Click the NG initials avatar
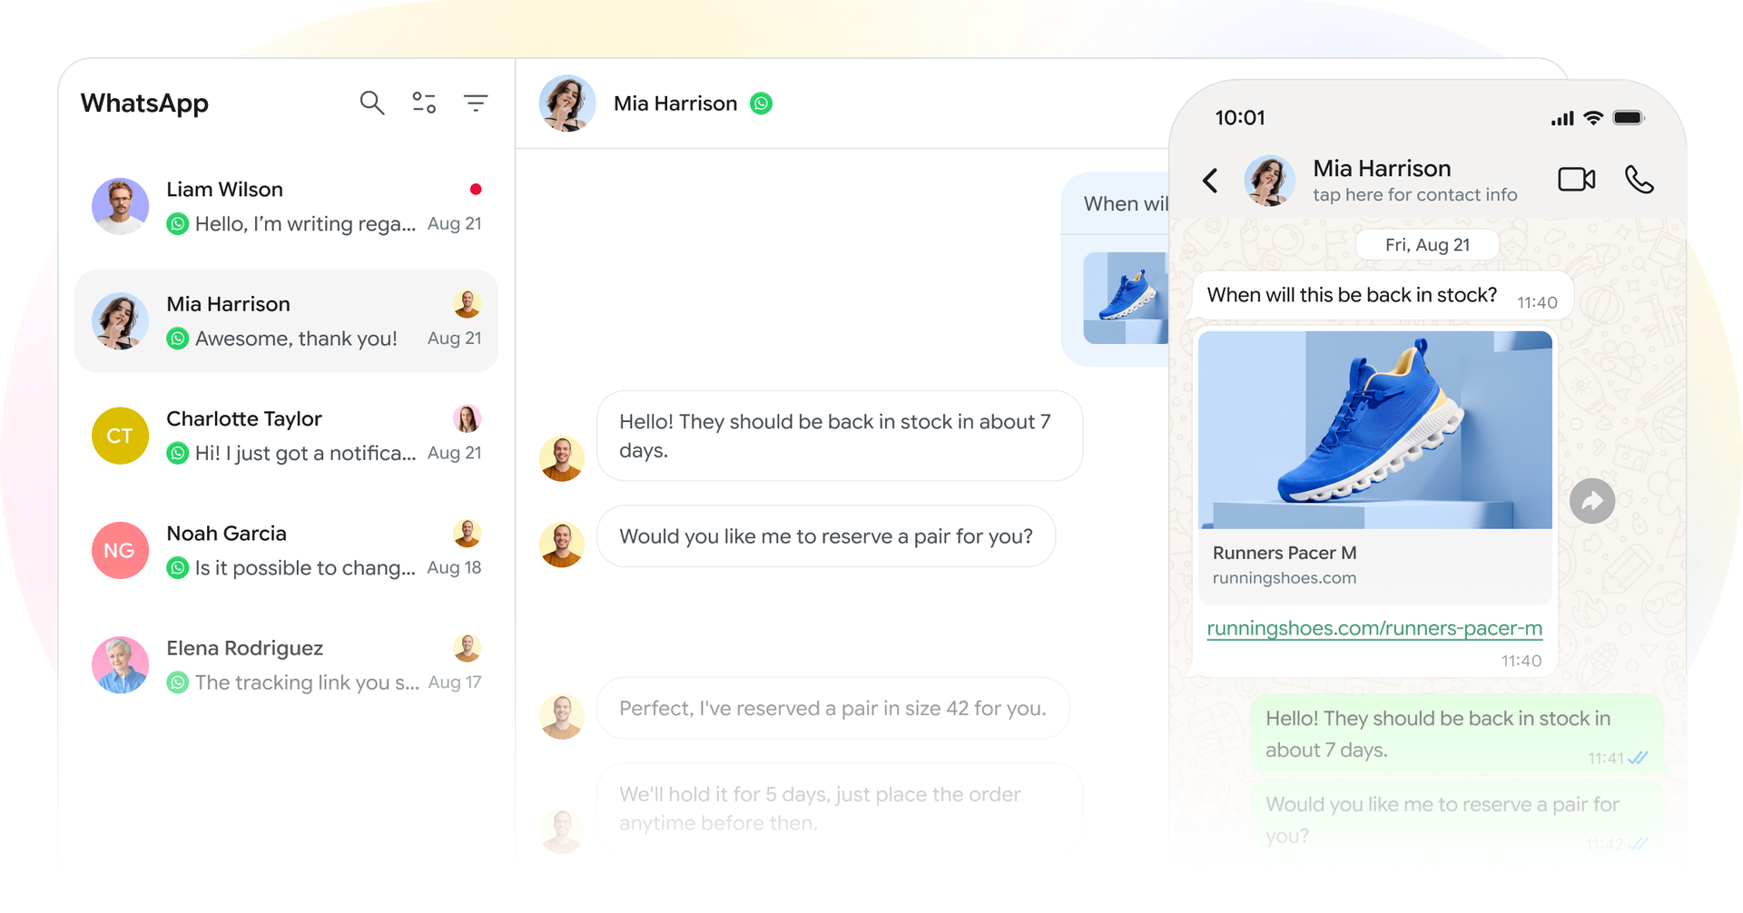The height and width of the screenshot is (913, 1743). [x=120, y=550]
